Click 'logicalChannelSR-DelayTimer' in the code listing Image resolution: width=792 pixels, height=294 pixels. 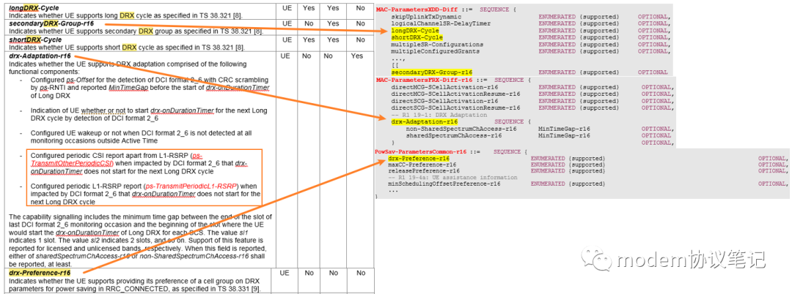[441, 23]
